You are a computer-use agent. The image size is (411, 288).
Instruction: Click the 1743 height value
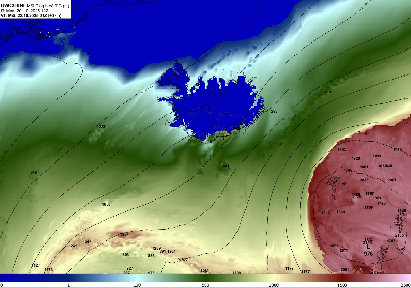(348, 170)
